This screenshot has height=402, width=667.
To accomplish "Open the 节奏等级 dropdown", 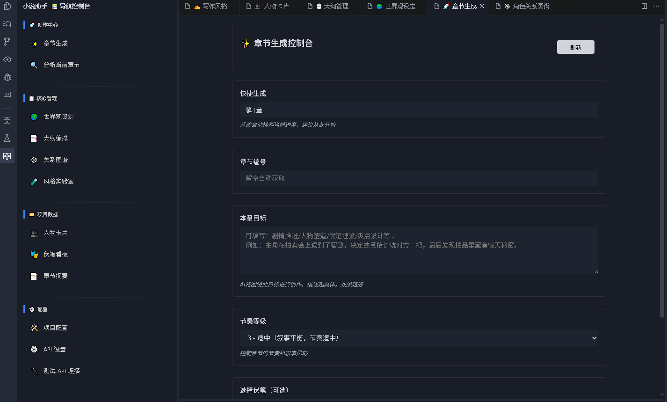I will 419,337.
